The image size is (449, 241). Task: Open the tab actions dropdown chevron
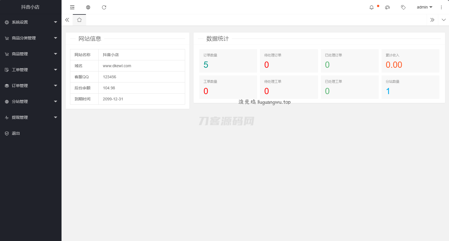(x=444, y=20)
